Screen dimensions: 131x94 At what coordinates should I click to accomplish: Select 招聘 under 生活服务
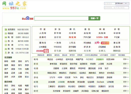tap(20, 77)
